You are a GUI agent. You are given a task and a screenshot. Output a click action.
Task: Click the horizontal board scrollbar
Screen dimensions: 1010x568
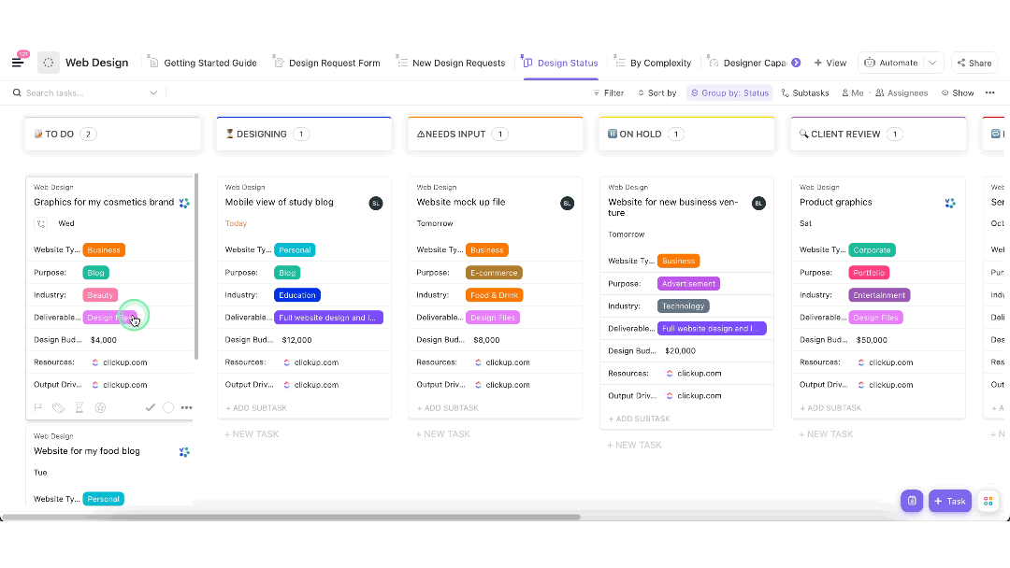pyautogui.click(x=291, y=517)
